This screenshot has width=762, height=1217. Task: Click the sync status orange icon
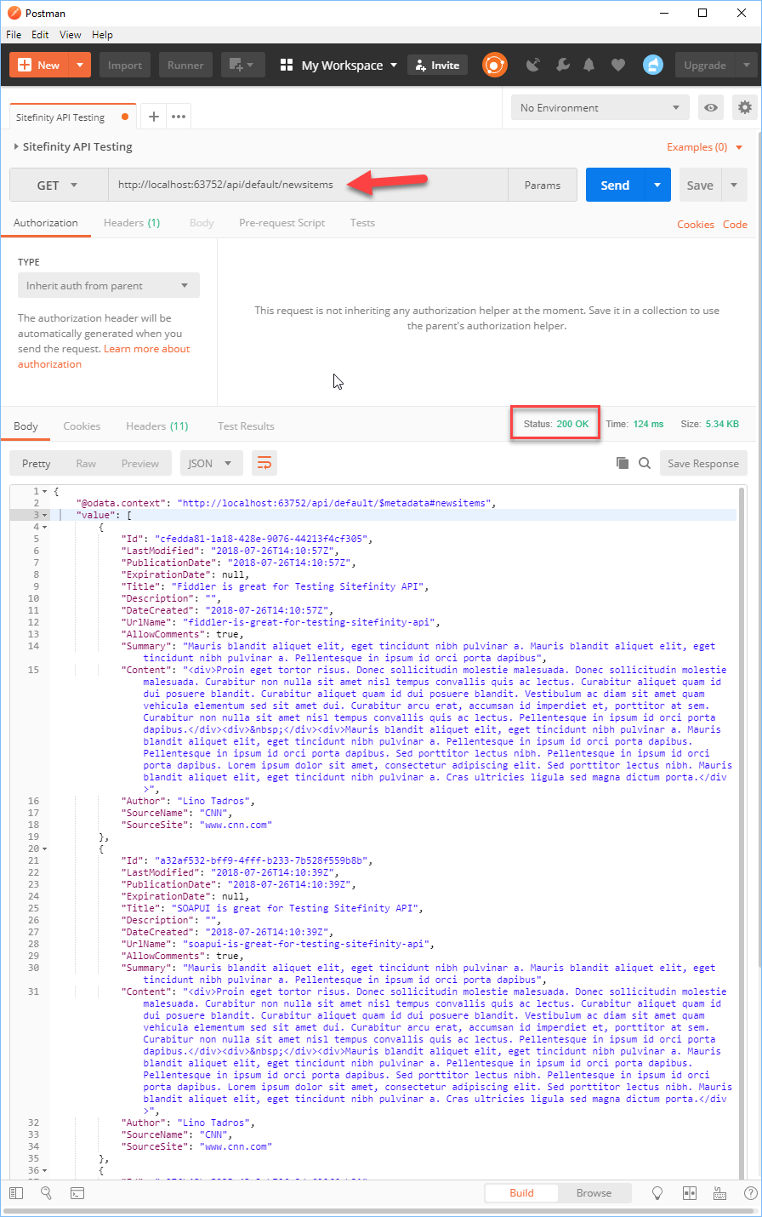click(494, 65)
